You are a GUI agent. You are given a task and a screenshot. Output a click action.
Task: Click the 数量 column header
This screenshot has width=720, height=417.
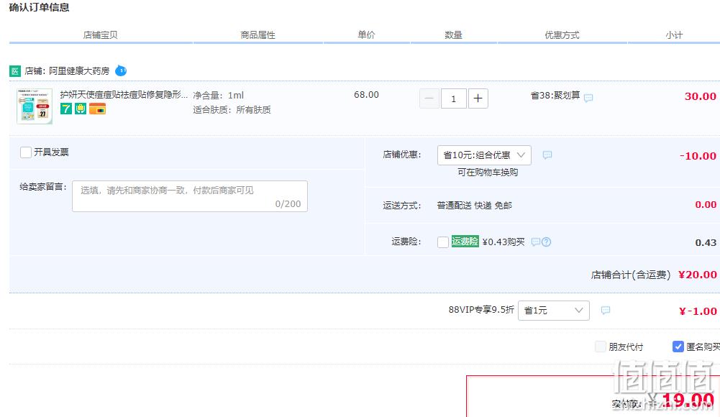click(453, 35)
